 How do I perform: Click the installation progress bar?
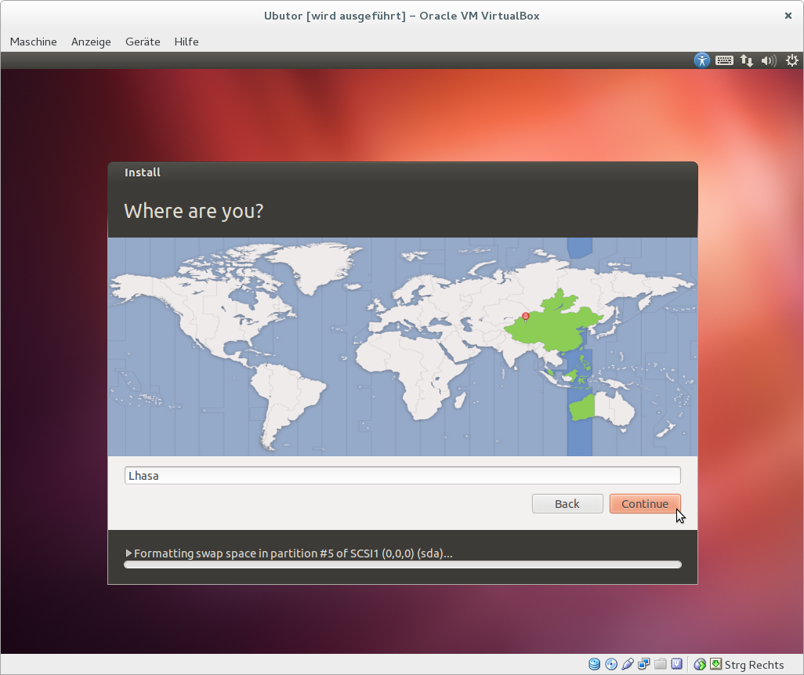(403, 564)
